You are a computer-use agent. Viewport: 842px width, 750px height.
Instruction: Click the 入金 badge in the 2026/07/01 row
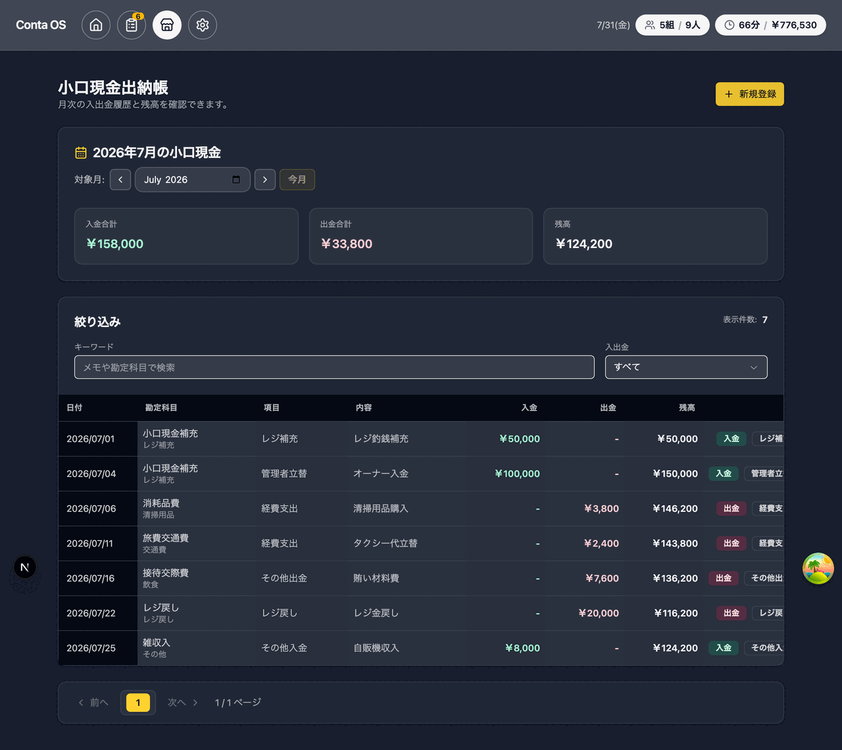pos(731,439)
